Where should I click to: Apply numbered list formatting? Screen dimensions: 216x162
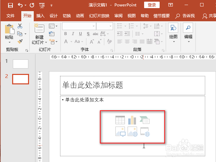coord(131,26)
